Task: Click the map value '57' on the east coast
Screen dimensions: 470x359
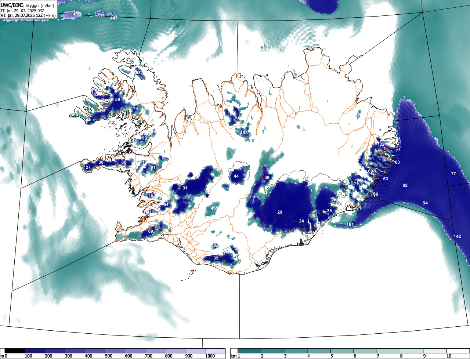Action: coord(398,148)
